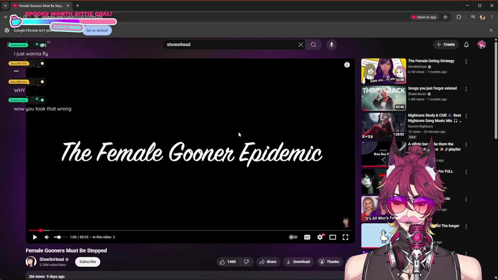Open the Chrome three-dot menu

[492, 17]
